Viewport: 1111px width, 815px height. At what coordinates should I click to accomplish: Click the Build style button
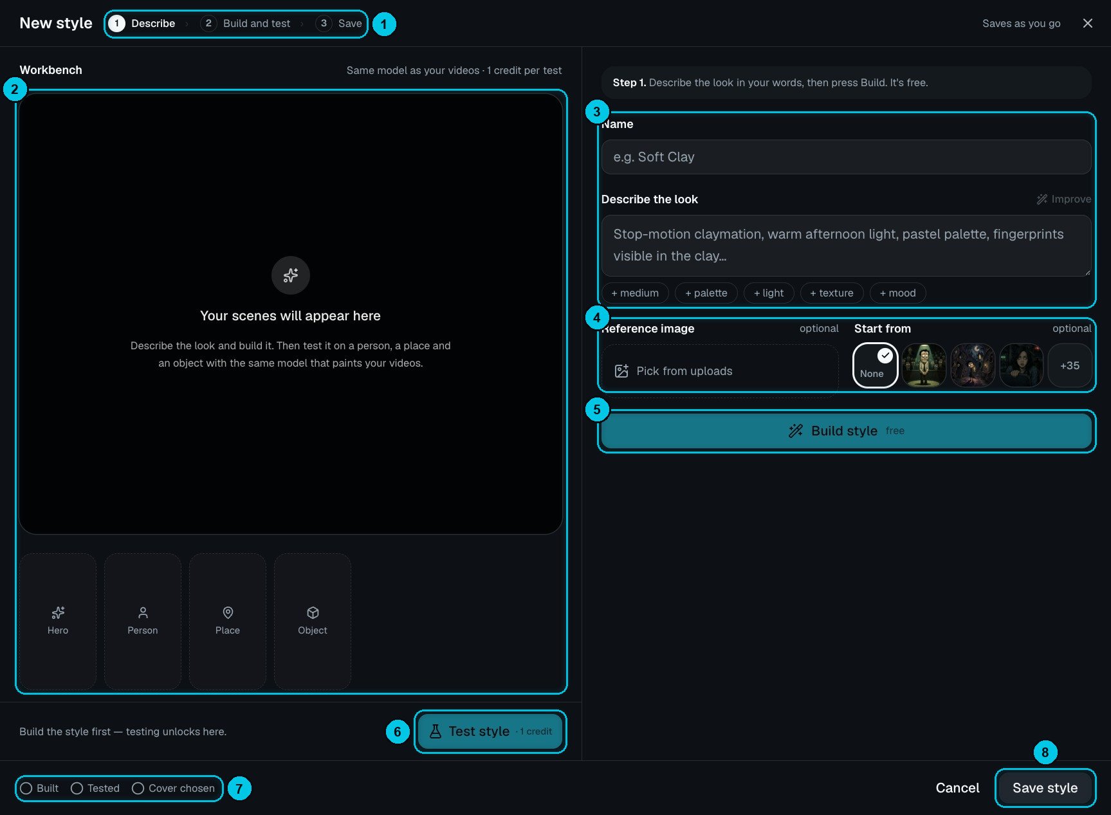click(846, 431)
